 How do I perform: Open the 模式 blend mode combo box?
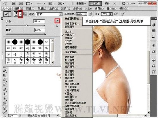(49, 14)
